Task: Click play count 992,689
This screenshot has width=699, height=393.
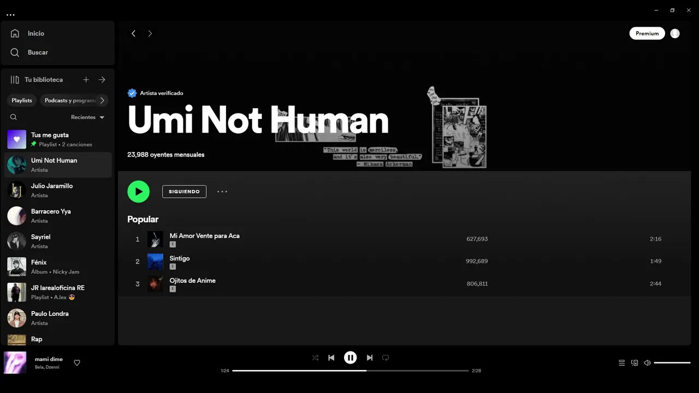Action: click(x=477, y=261)
